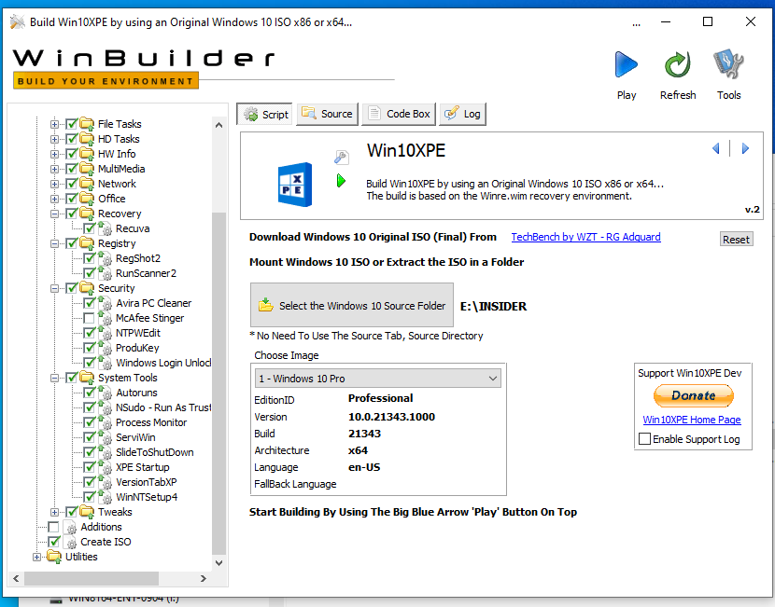The height and width of the screenshot is (607, 775).
Task: Expand the HD Tasks tree node
Action: click(55, 139)
